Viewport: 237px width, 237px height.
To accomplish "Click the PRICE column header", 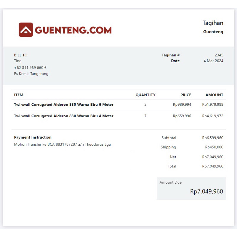I will click(x=186, y=95).
